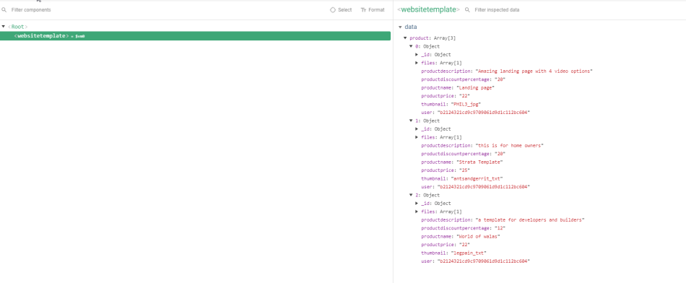This screenshot has height=283, width=686.
Task: Expand _id Object under item 0
Action: click(417, 55)
